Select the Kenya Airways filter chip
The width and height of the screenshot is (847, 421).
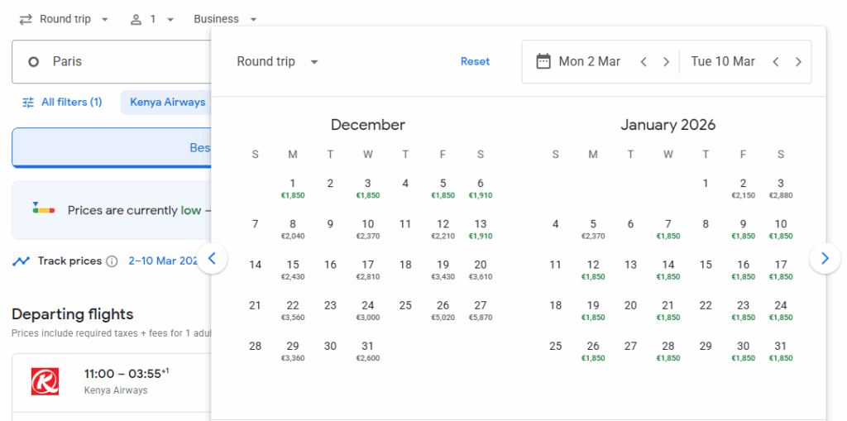click(167, 103)
